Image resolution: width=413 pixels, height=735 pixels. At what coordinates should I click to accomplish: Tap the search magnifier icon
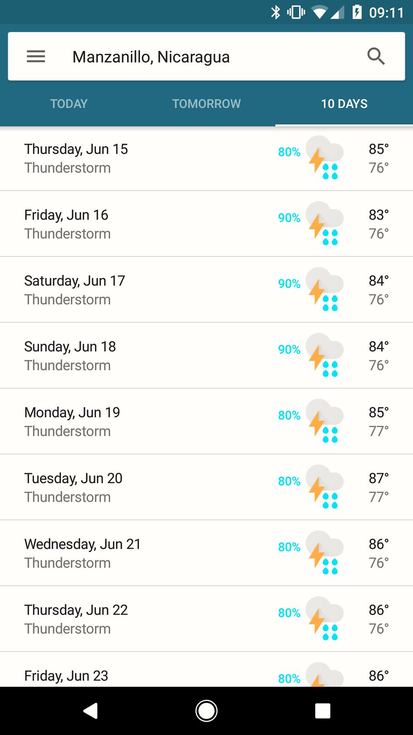[376, 57]
